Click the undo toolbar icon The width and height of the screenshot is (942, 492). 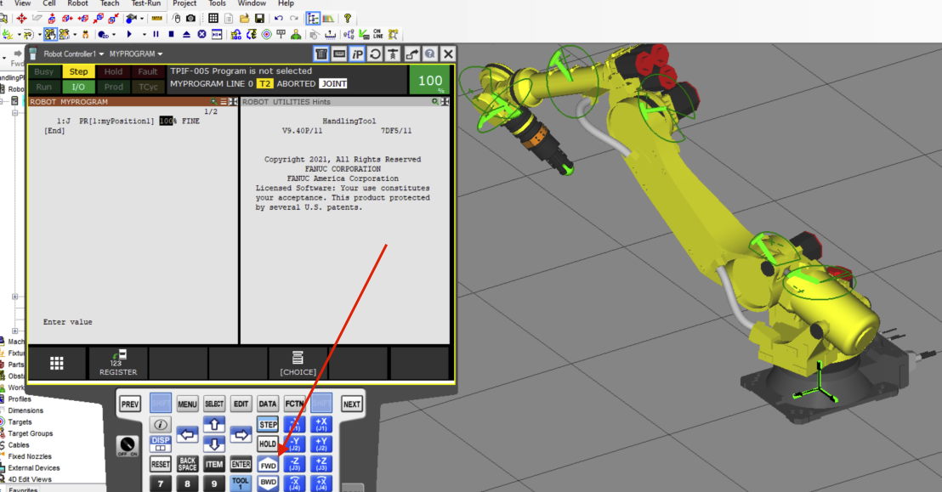(279, 19)
